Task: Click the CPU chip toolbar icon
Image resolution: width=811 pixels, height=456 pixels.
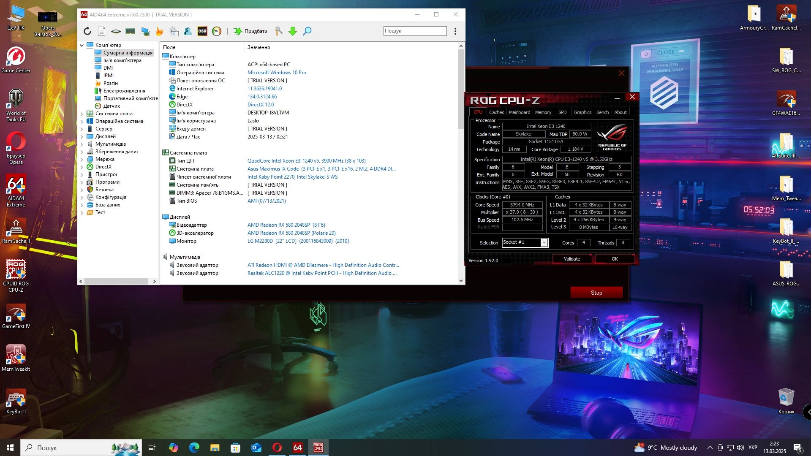Action: [116, 31]
